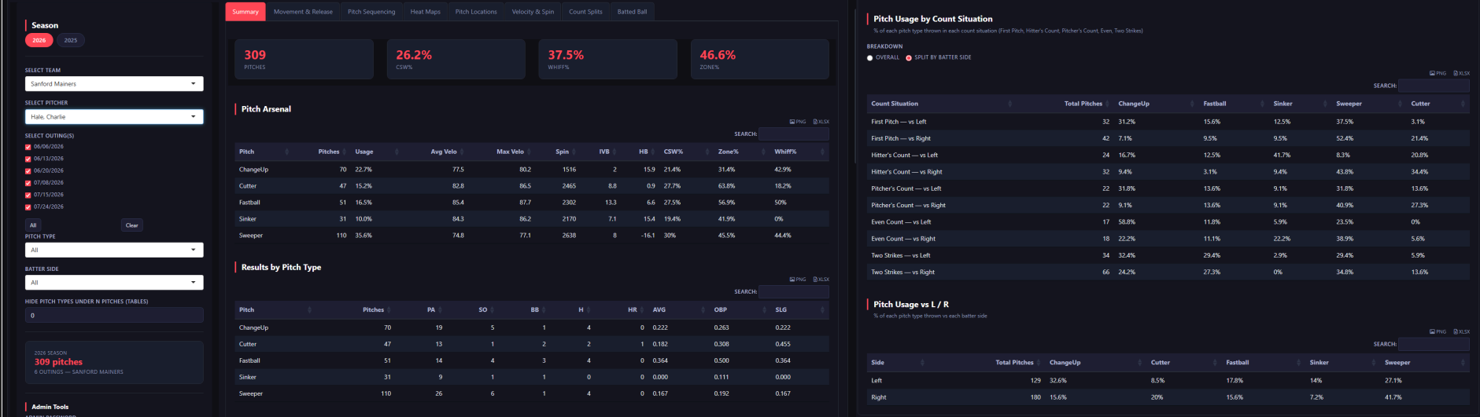This screenshot has width=1480, height=417.
Task: Open the Select Pitcher dropdown
Action: [x=114, y=117]
